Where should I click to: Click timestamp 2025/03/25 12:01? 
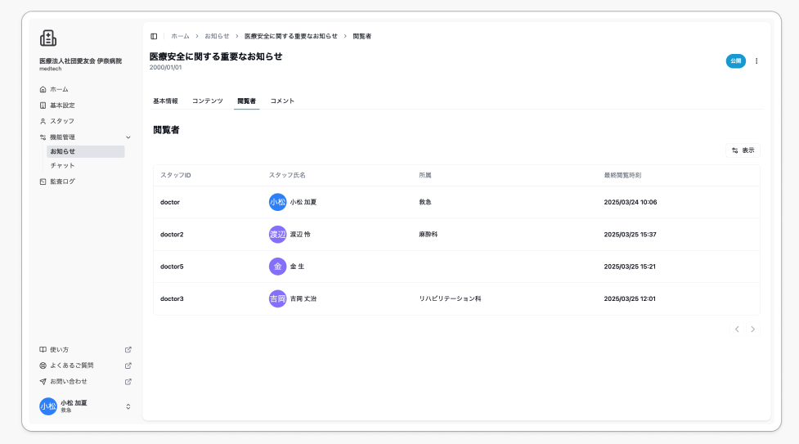(x=630, y=298)
